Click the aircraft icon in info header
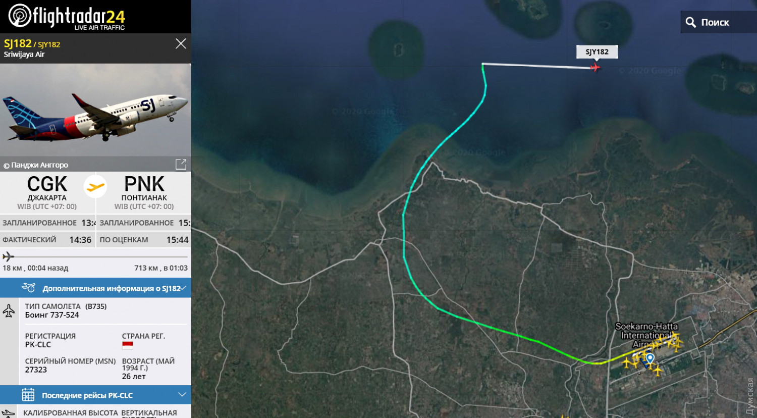The height and width of the screenshot is (418, 757). click(29, 288)
